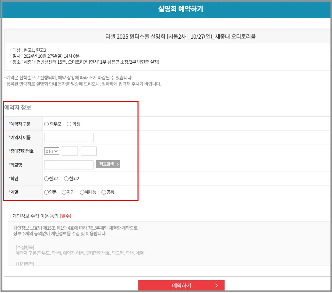Image resolution: width=332 pixels, height=293 pixels.
Task: Select 공통 track
Action: coord(104,192)
